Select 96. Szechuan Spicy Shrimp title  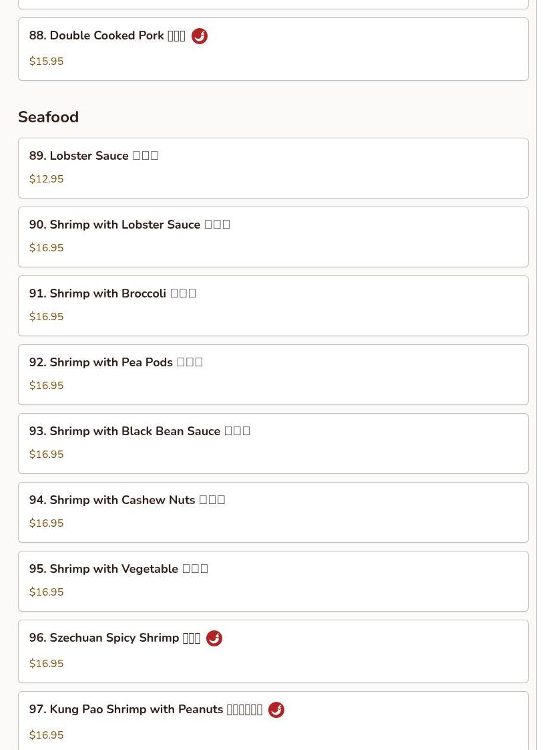click(115, 638)
